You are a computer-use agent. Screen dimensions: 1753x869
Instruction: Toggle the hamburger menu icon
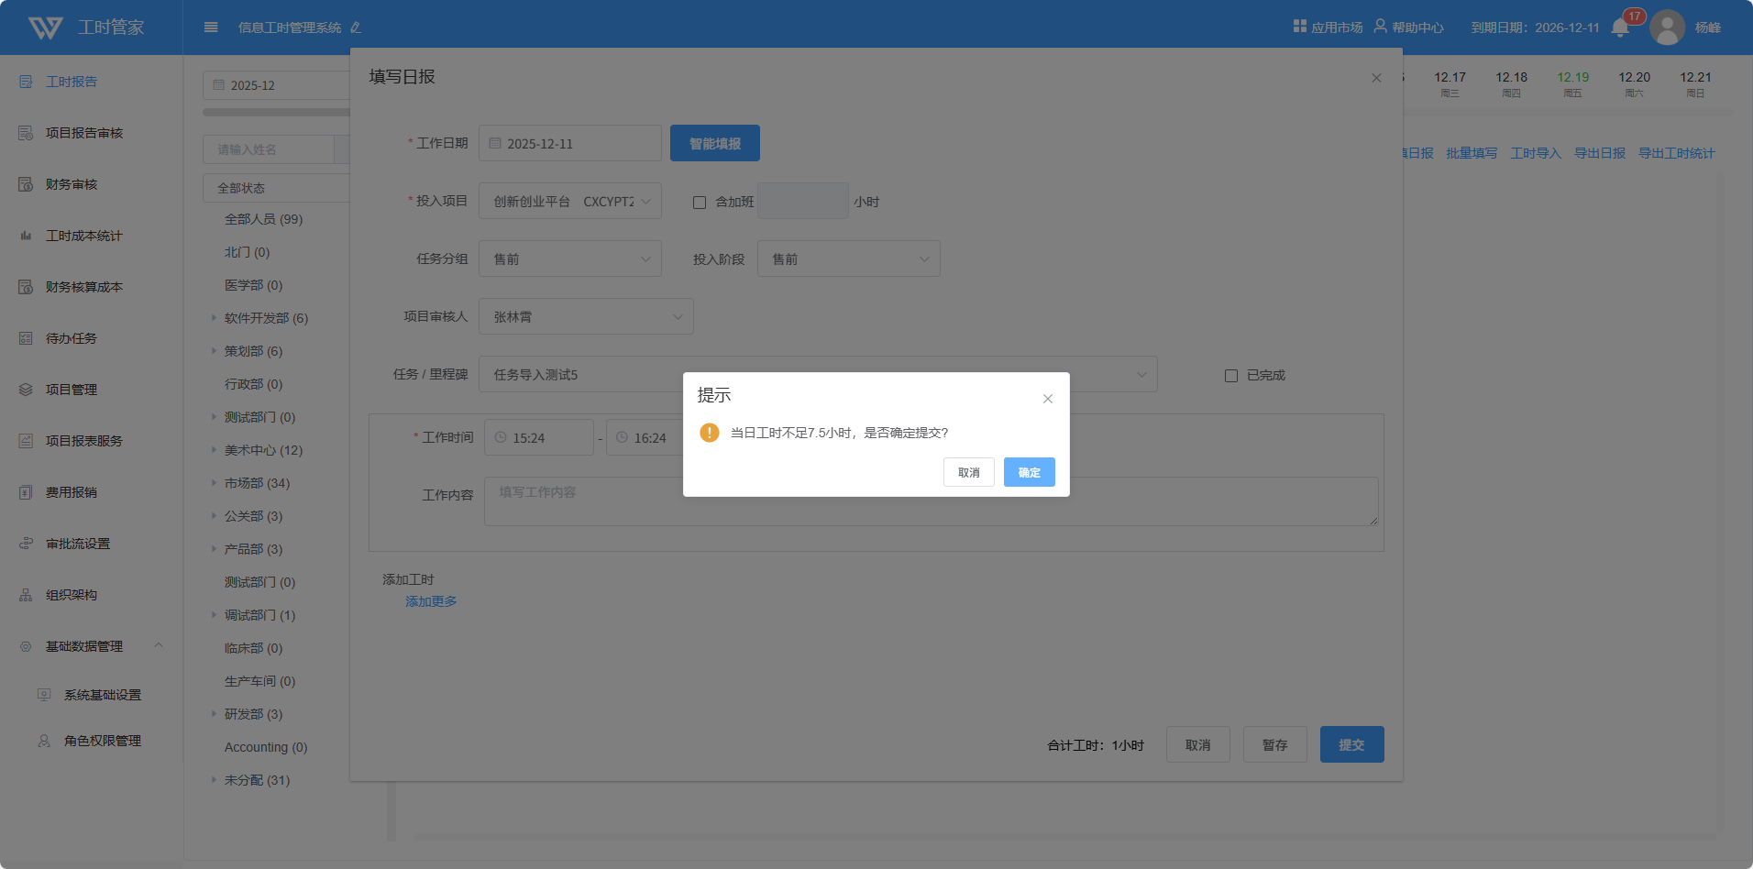point(211,27)
